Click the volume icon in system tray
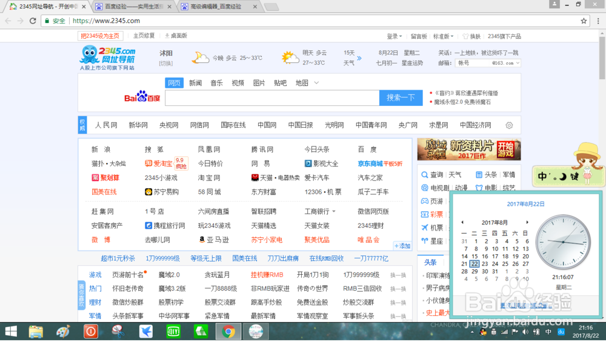 525,332
